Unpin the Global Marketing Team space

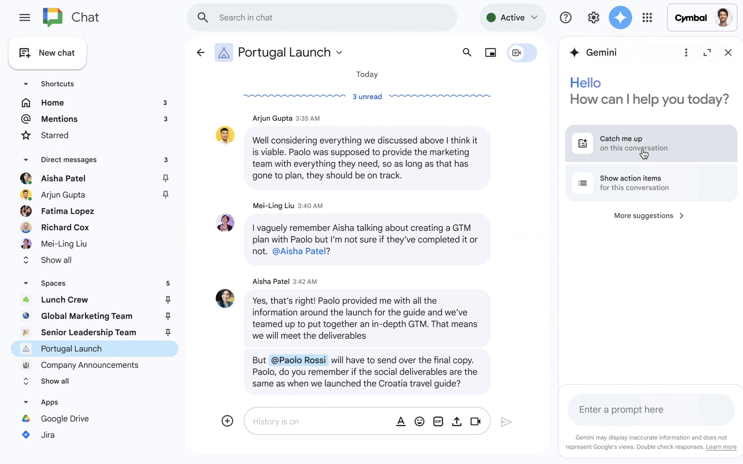click(168, 316)
